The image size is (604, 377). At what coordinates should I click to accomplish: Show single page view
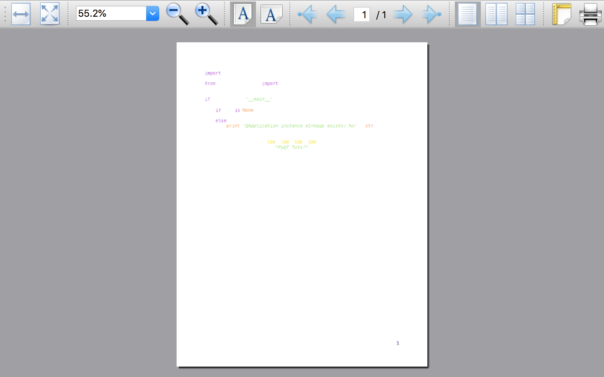467,14
